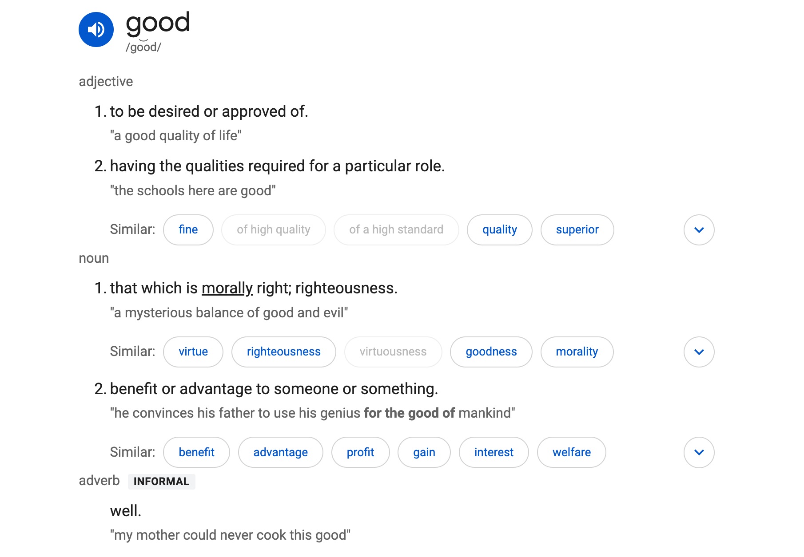The width and height of the screenshot is (804, 557).
Task: Click the speaker icon next to 'good'
Action: [96, 29]
